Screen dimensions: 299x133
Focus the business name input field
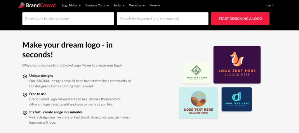click(x=68, y=19)
